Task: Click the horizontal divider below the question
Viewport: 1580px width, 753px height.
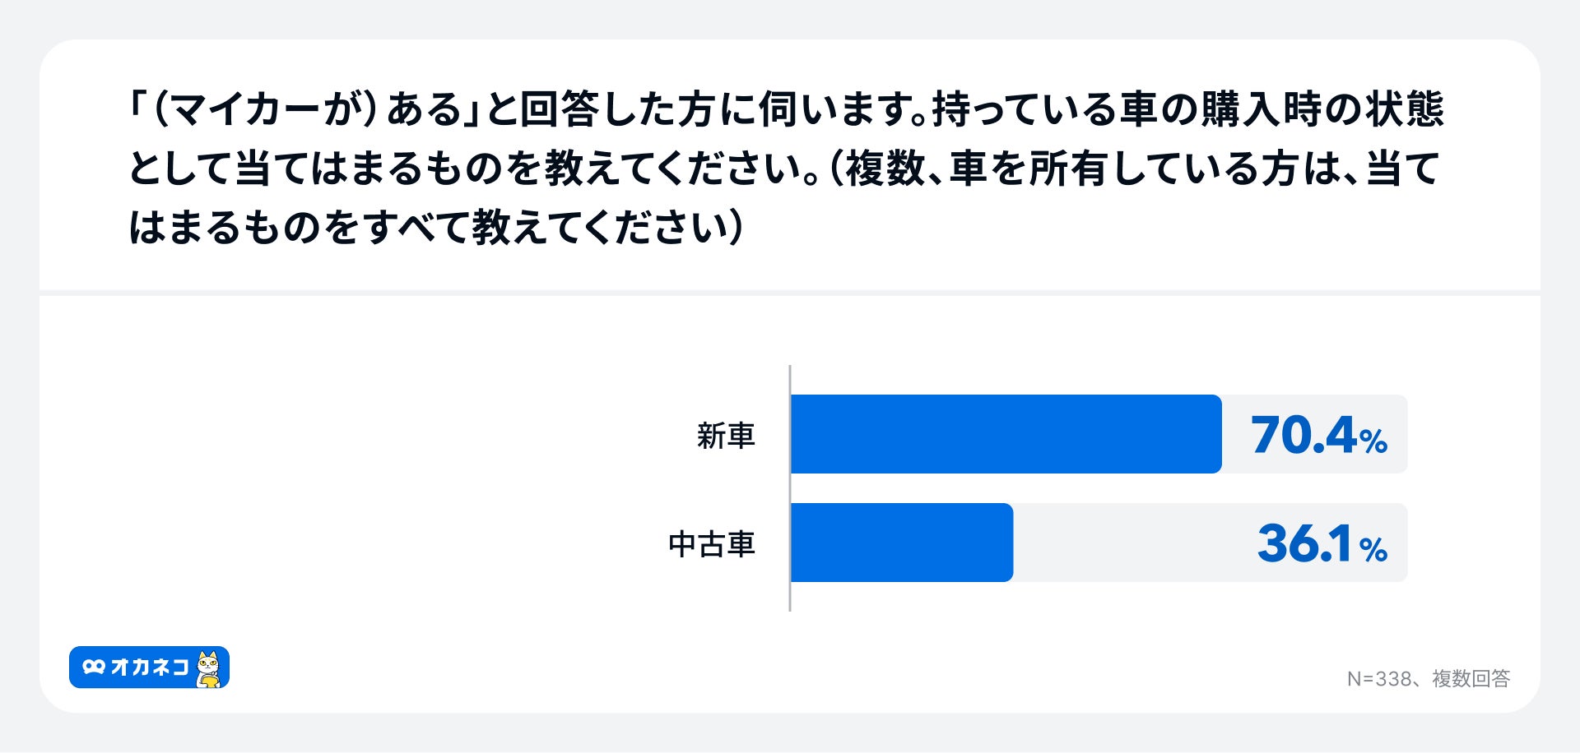Action: 790,293
